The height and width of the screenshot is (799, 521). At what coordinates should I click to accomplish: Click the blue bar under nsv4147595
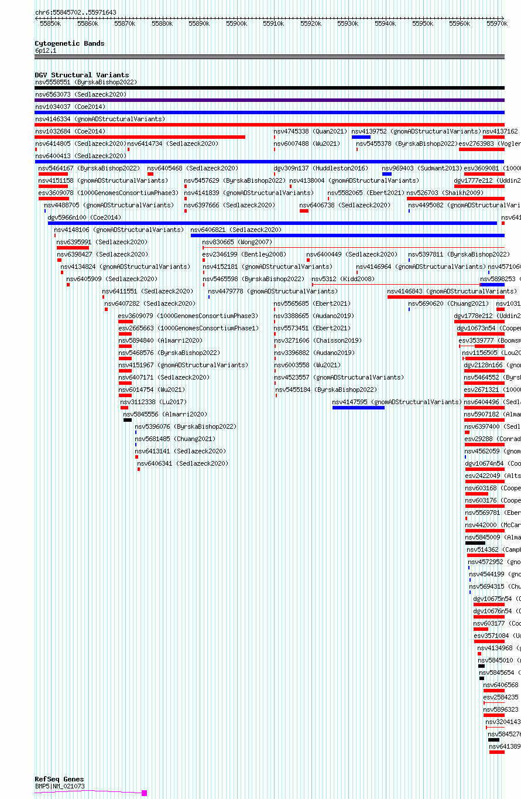pos(358,408)
